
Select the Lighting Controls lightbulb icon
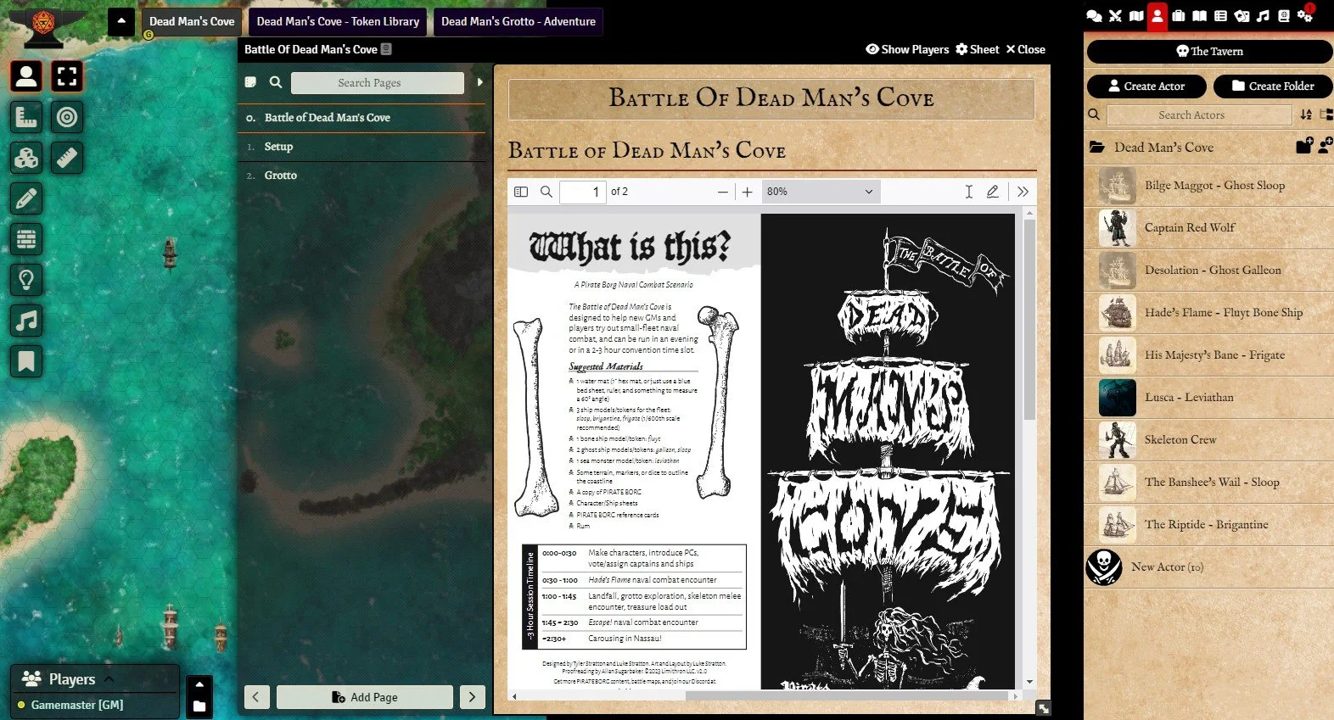click(x=26, y=280)
